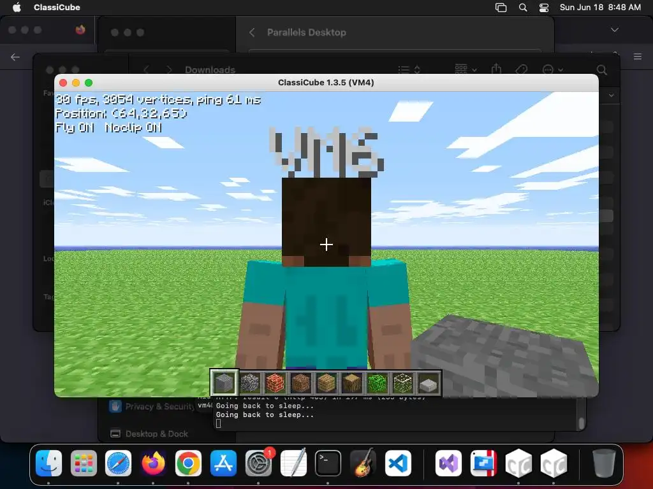The image size is (653, 489).
Task: Click the VM6 player's head
Action: [x=326, y=222]
